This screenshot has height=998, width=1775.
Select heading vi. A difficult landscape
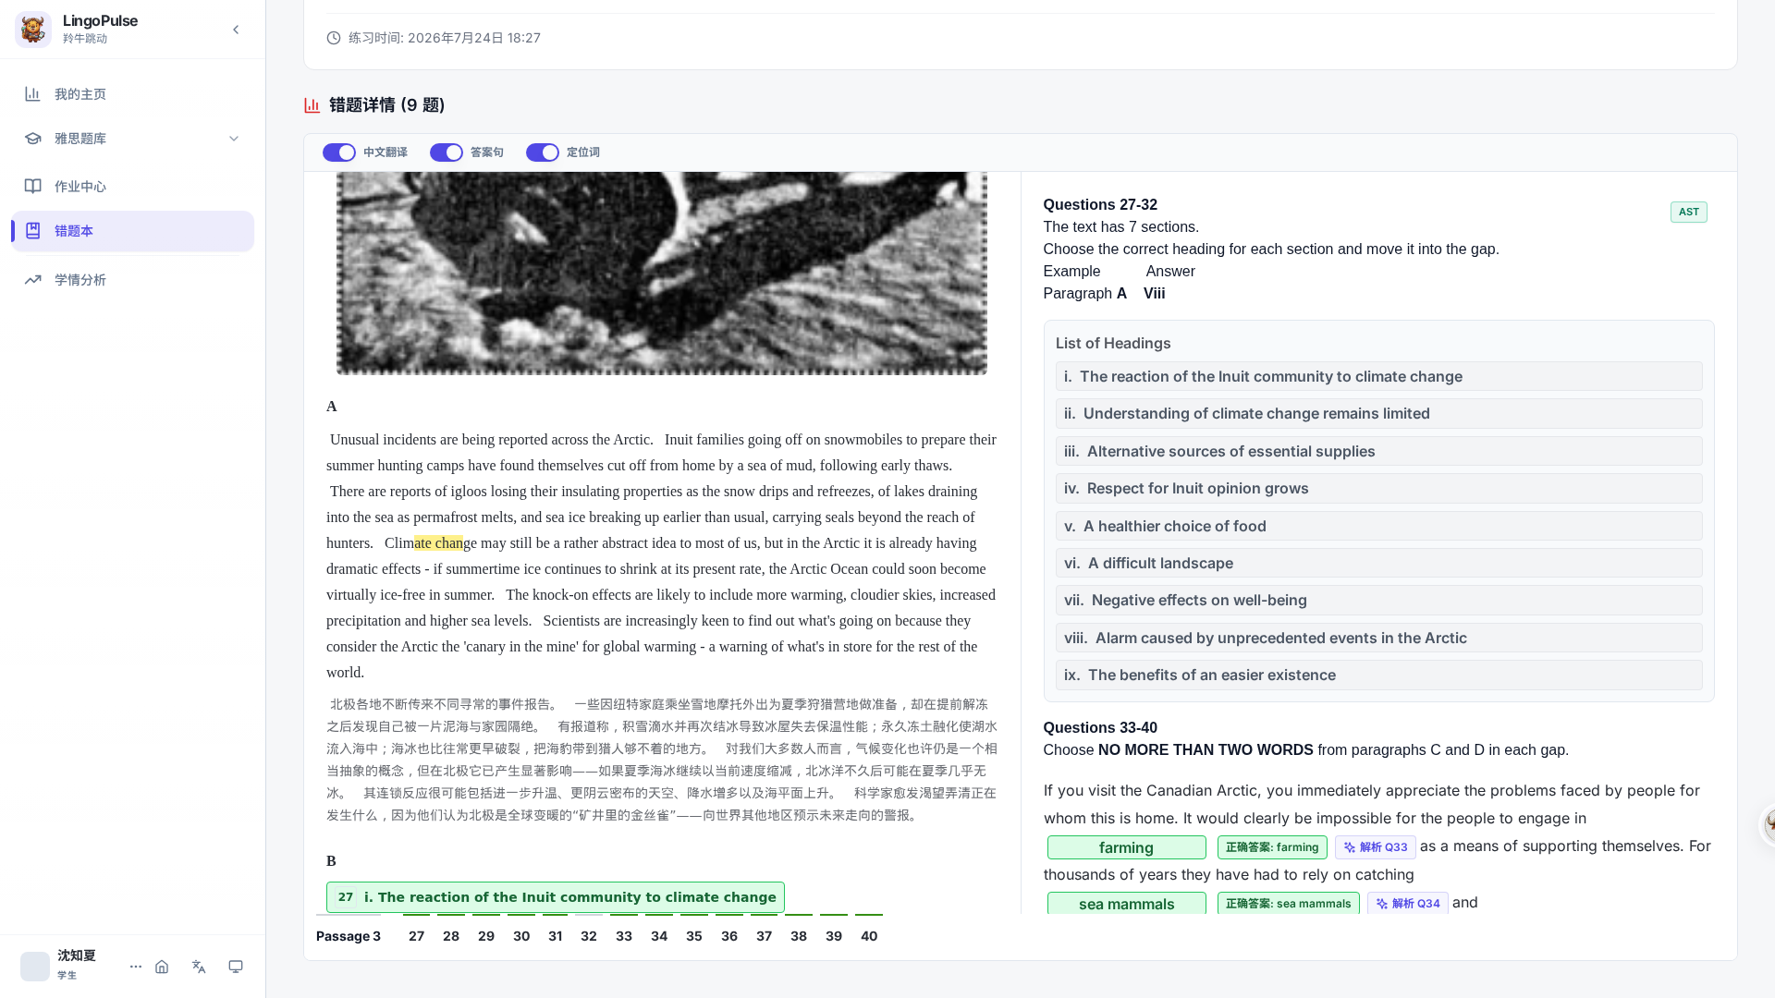(1378, 563)
